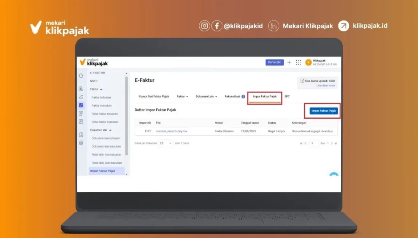Click the orange Klikpajak account avatar
This screenshot has width=418, height=238.
308,63
